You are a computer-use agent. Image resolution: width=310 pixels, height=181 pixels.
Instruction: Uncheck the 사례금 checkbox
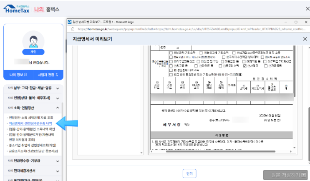pos(245,66)
